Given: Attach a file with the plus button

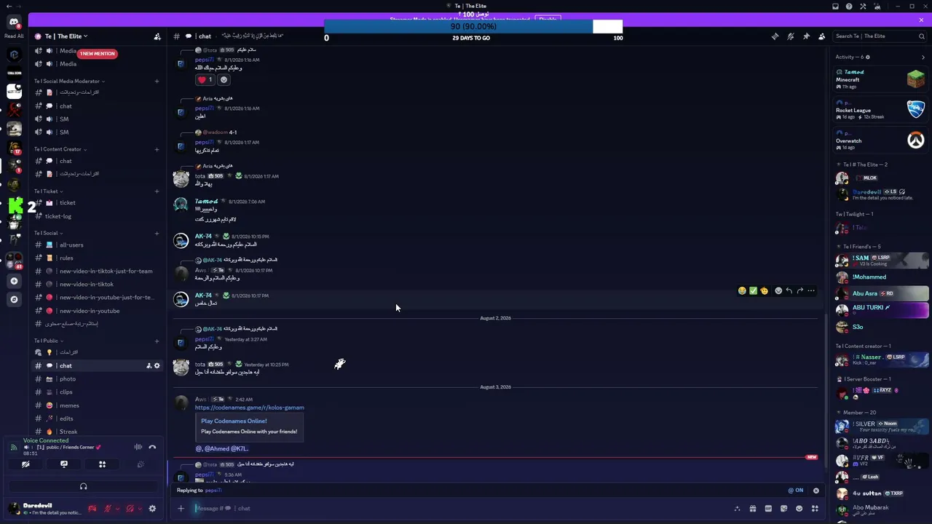Looking at the screenshot, I should click(181, 509).
